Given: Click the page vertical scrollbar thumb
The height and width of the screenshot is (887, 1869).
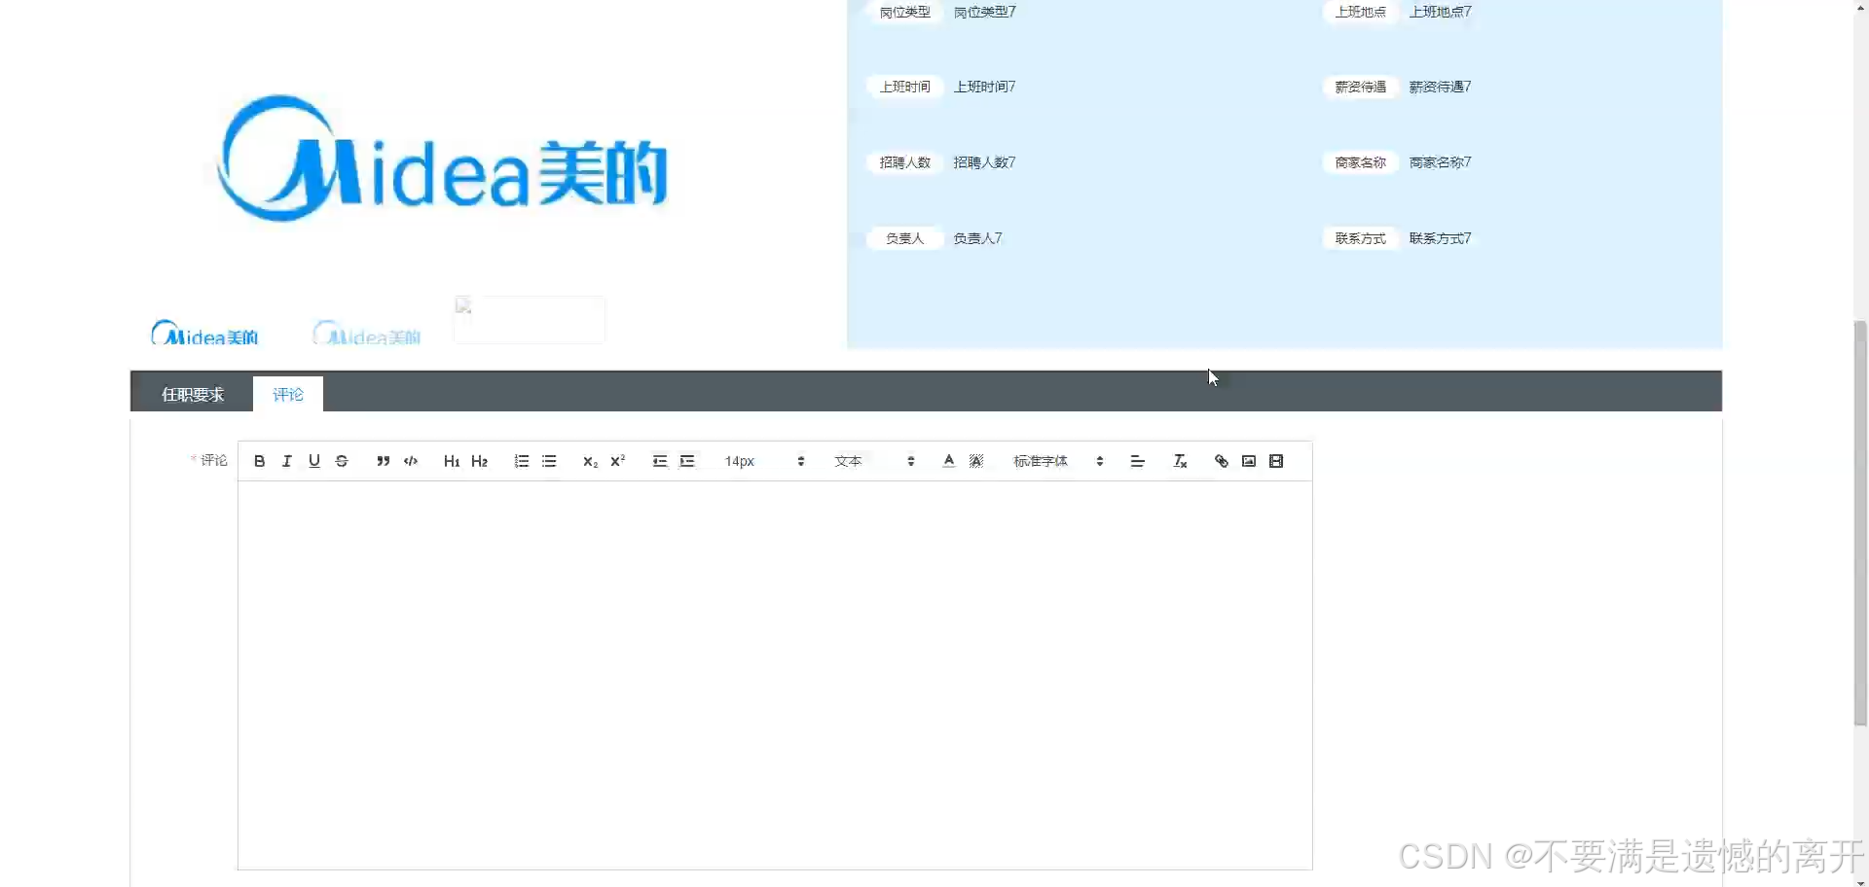Looking at the screenshot, I should tap(1860, 522).
